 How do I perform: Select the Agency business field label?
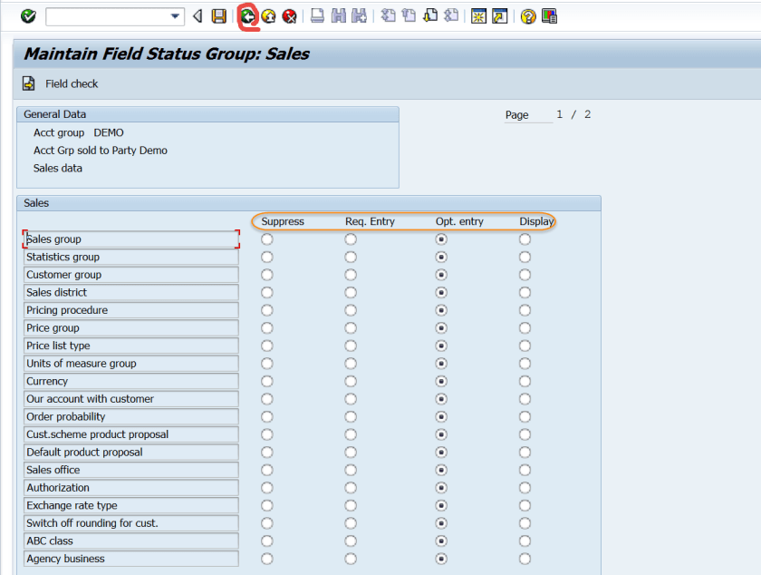click(x=131, y=559)
